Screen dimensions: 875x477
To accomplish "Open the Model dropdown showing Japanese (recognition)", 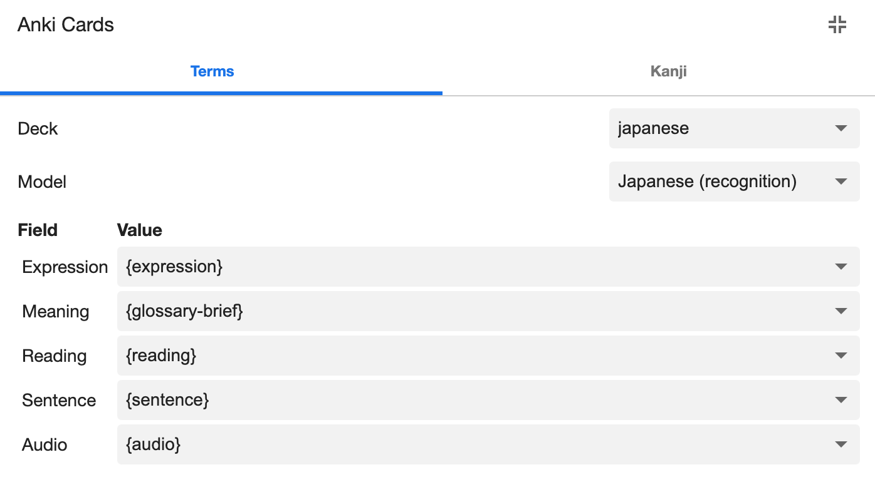I will click(733, 182).
